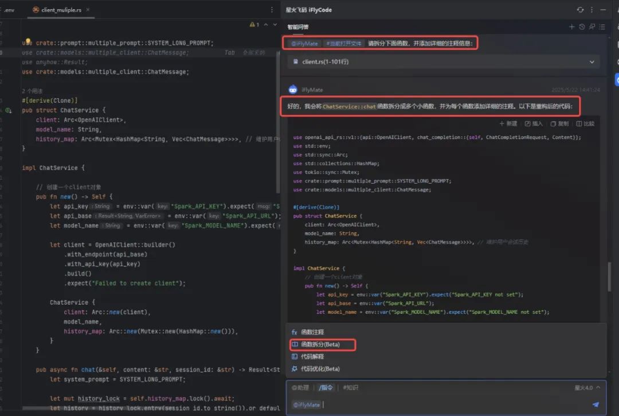Click 复制 to copy generated code
This screenshot has height=416, width=619.
(x=559, y=124)
